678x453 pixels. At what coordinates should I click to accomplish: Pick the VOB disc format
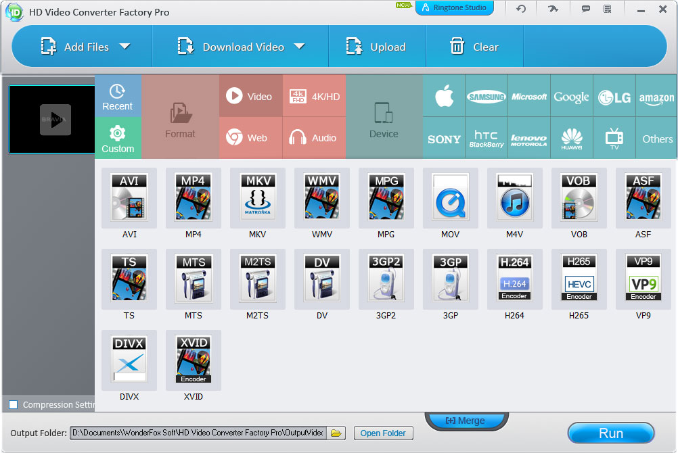579,198
